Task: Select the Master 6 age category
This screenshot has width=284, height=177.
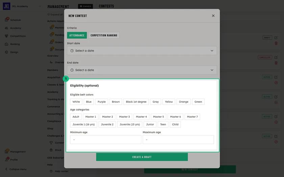Action: [175, 117]
